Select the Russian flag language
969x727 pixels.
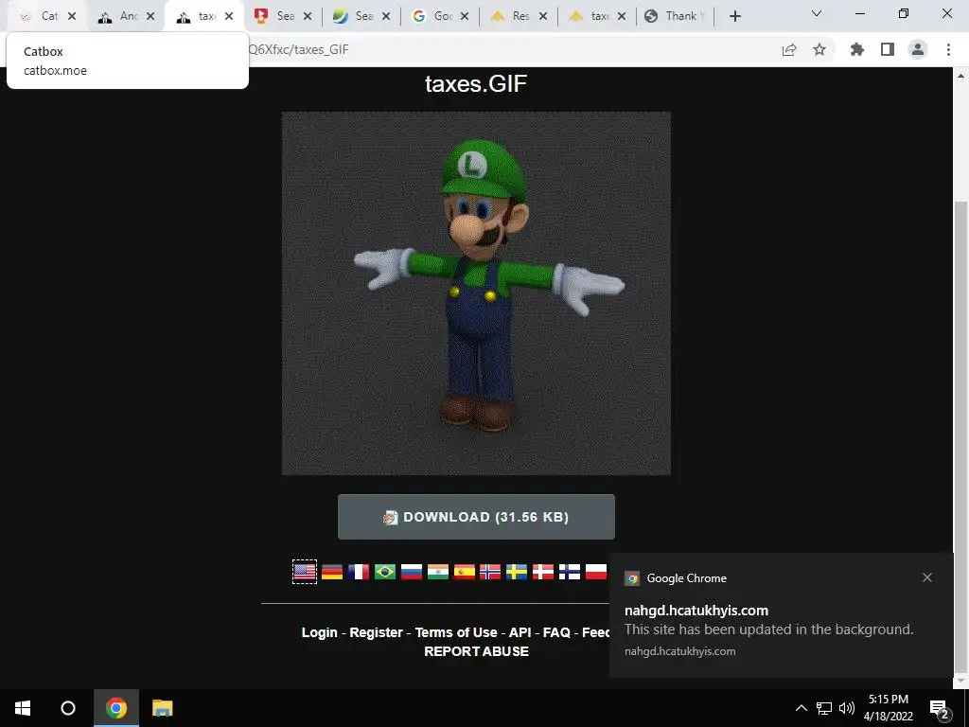point(412,572)
